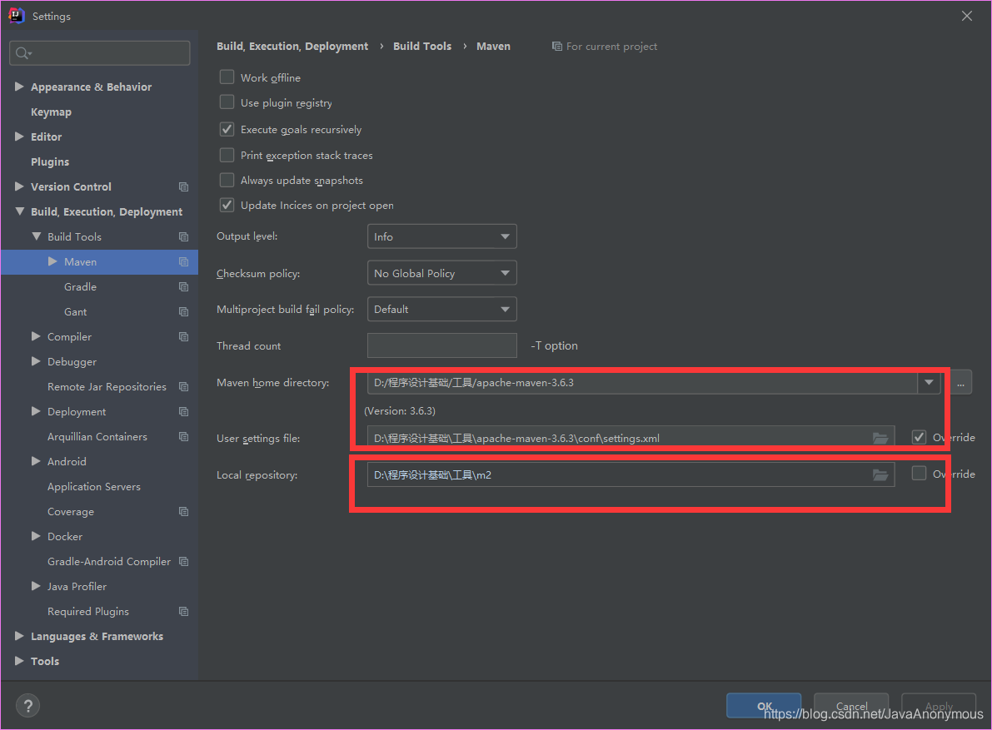Click Build, Execution, Deployment breadcrumb
Viewport: 992px width, 730px height.
point(292,46)
